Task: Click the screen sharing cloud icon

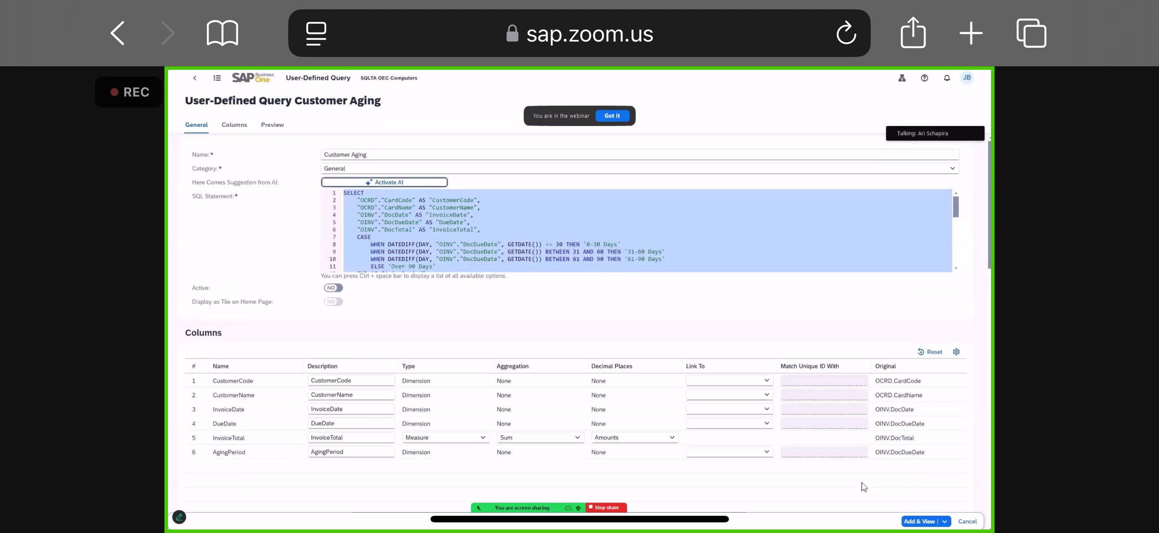Action: tap(568, 508)
